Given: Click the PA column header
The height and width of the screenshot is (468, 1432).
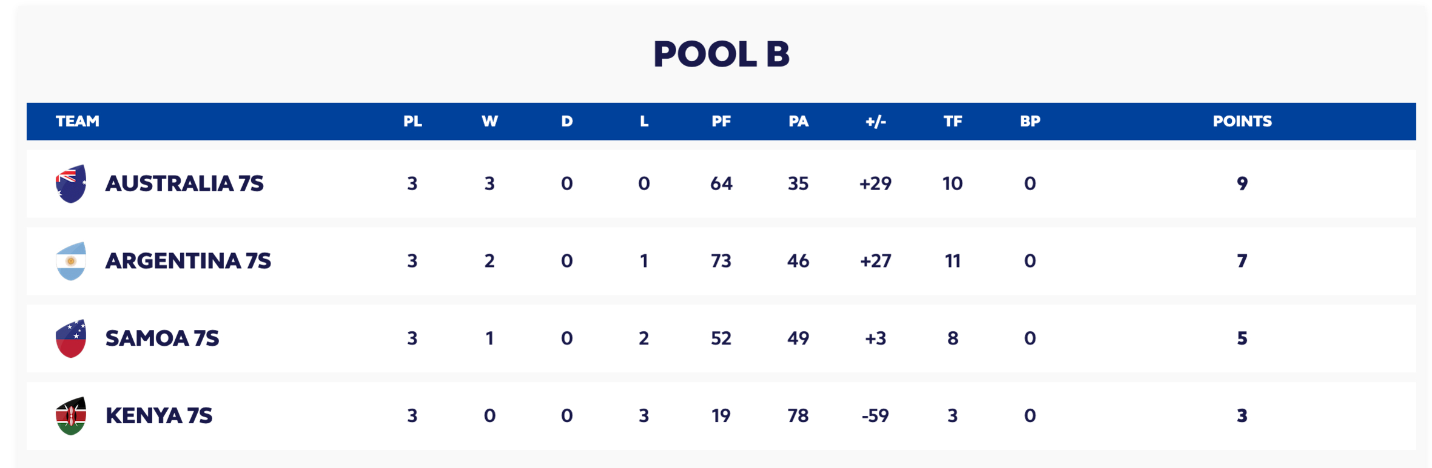Looking at the screenshot, I should point(798,121).
